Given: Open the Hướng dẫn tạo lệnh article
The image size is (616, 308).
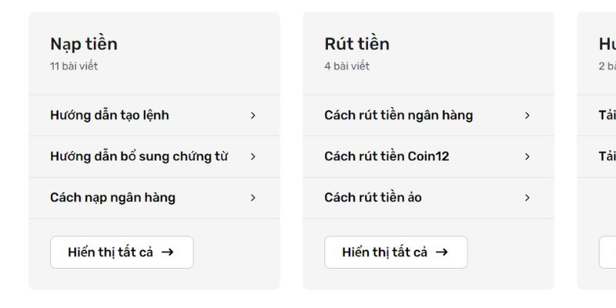Looking at the screenshot, I should tap(109, 115).
